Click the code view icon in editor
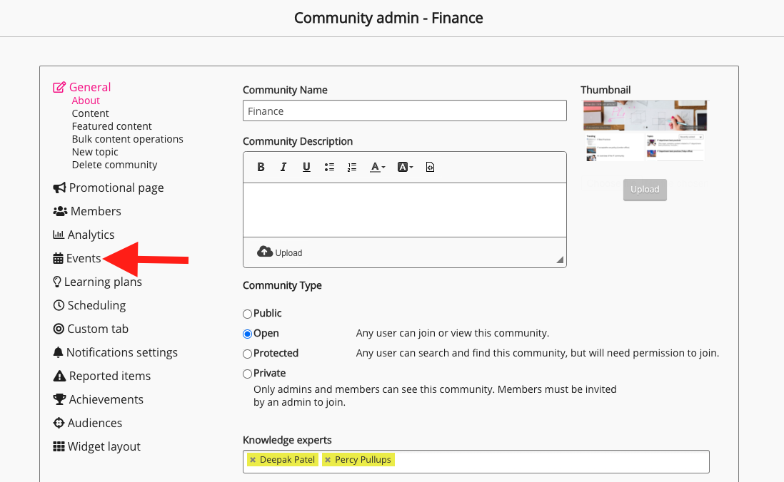The image size is (784, 482). [430, 168]
